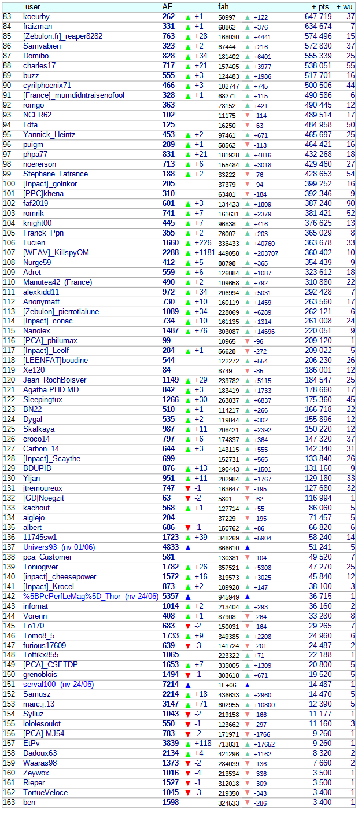
Task: Select the '+ pts' column header
Action: (x=320, y=7)
